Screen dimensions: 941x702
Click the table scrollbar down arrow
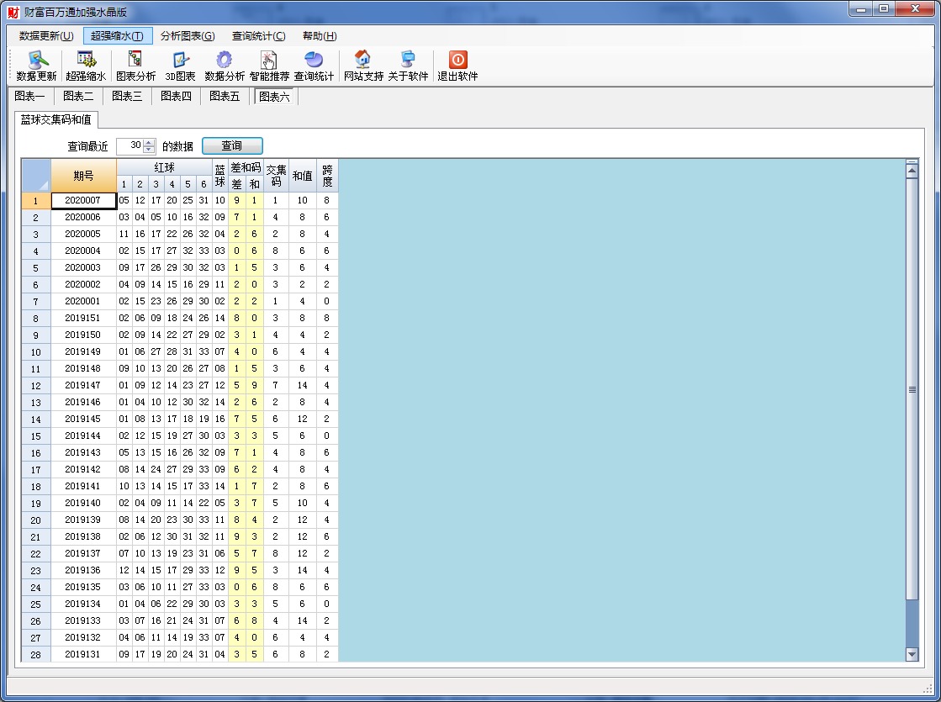pos(912,654)
